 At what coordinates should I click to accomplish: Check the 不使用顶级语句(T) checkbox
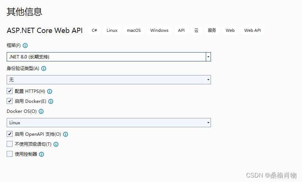coord(10,144)
